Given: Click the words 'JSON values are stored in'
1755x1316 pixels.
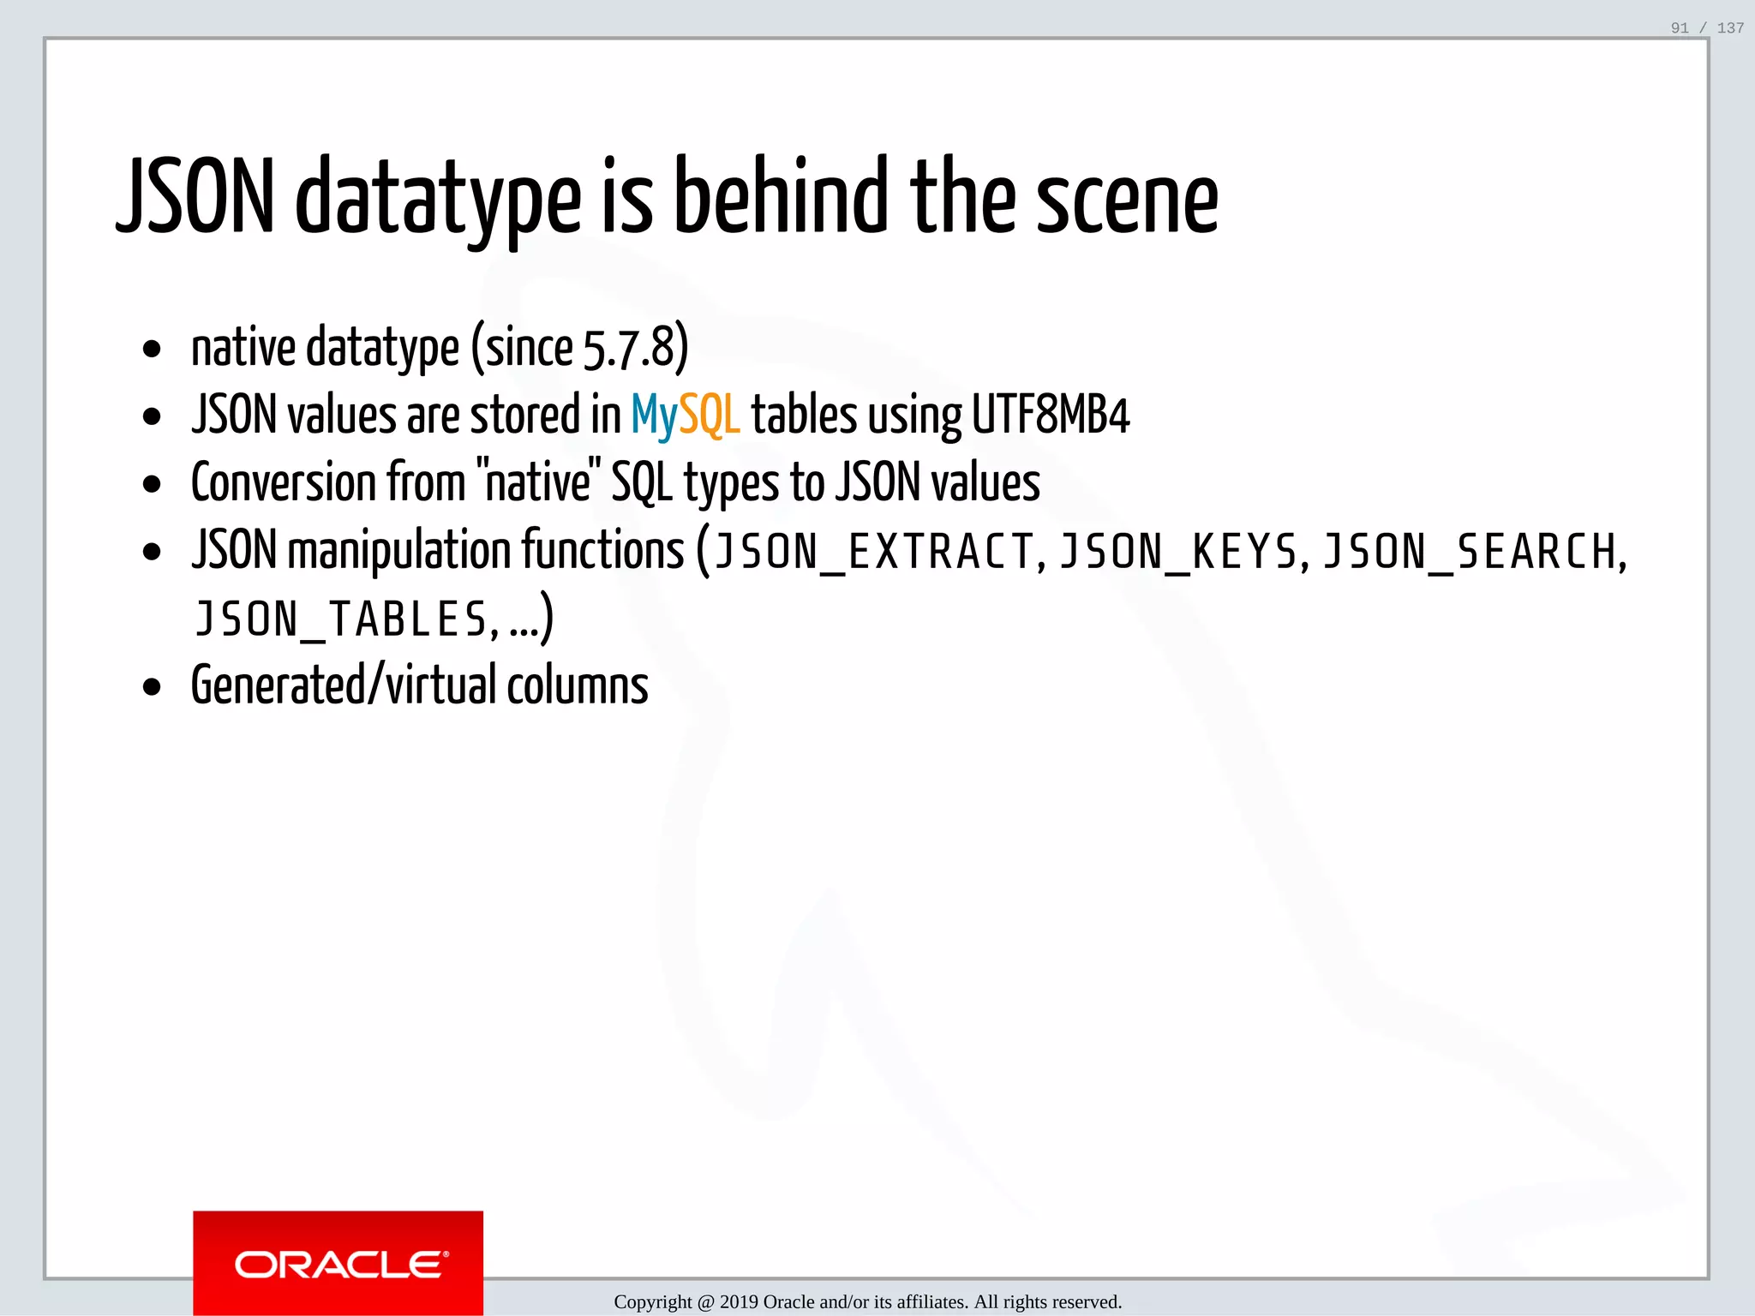Looking at the screenshot, I should pos(406,415).
